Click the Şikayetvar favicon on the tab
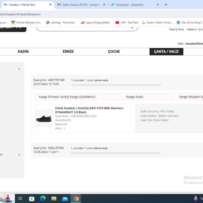 [113, 5]
